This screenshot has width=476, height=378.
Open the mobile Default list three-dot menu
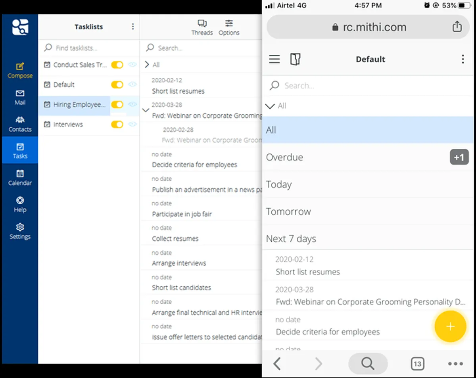(x=463, y=59)
